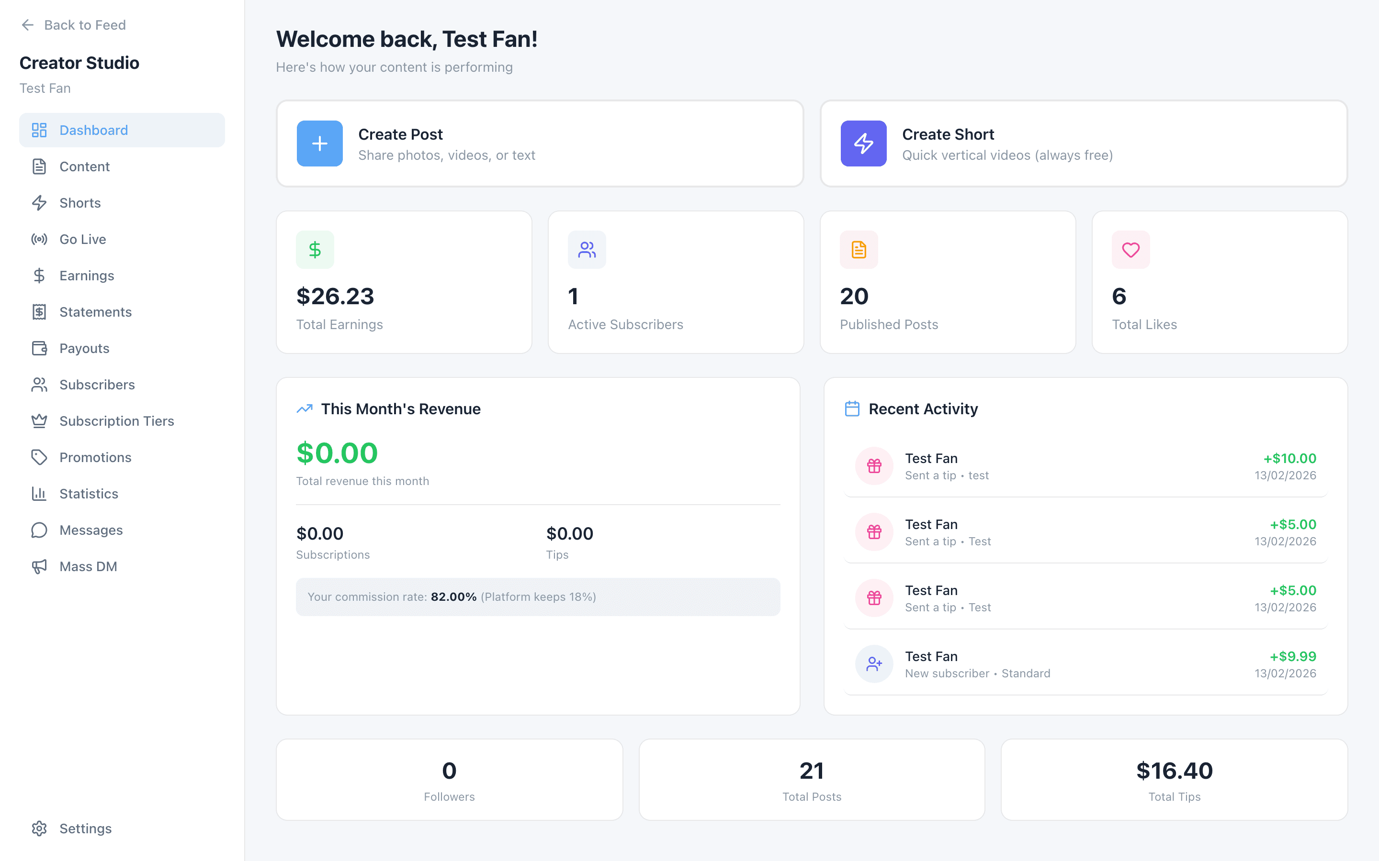Click the pink heart icon above Total Likes
The width and height of the screenshot is (1379, 861).
(x=1130, y=249)
